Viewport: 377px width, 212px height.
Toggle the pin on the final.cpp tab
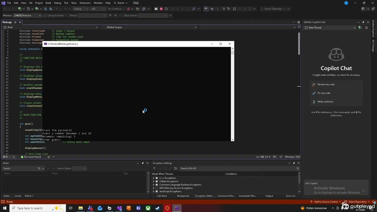point(15,22)
